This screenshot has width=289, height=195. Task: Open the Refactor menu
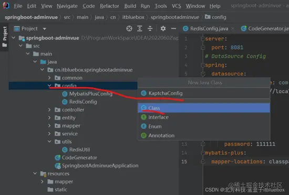click(109, 6)
